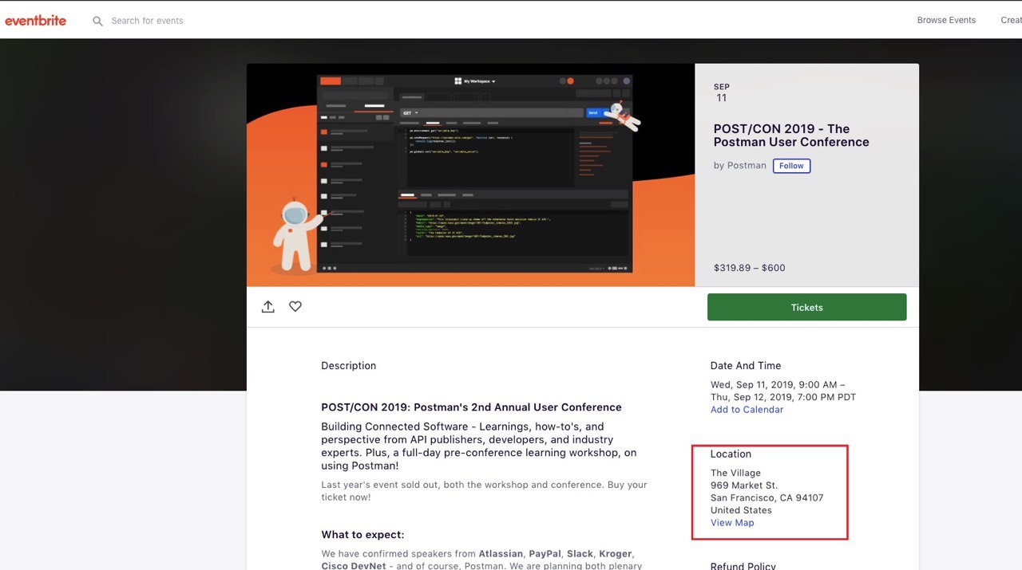Click the green Tickets button
Image resolution: width=1022 pixels, height=570 pixels.
pos(806,307)
